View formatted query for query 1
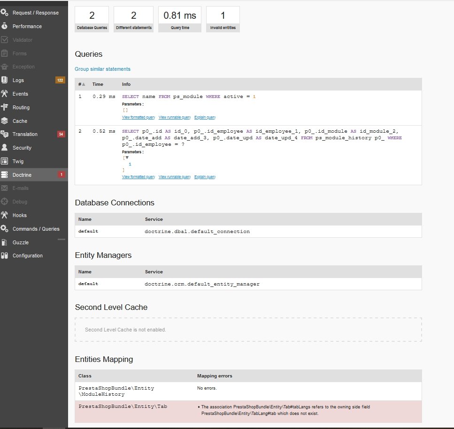 coord(139,117)
